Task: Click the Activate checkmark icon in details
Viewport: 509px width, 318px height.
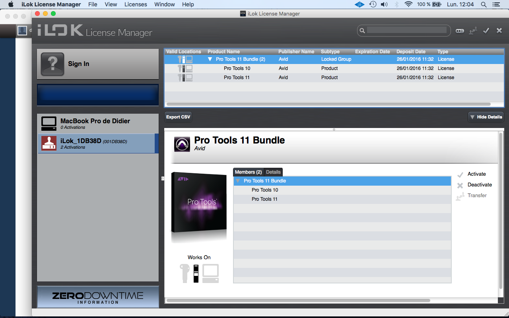Action: point(460,175)
